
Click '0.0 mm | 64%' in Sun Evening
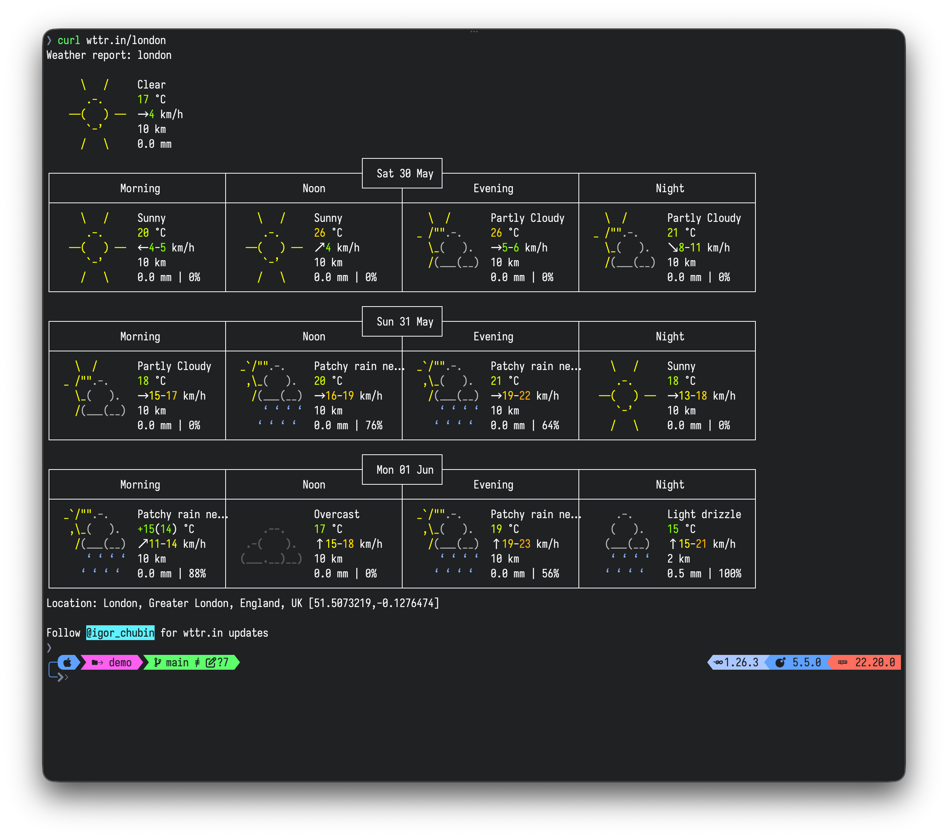[x=525, y=425]
